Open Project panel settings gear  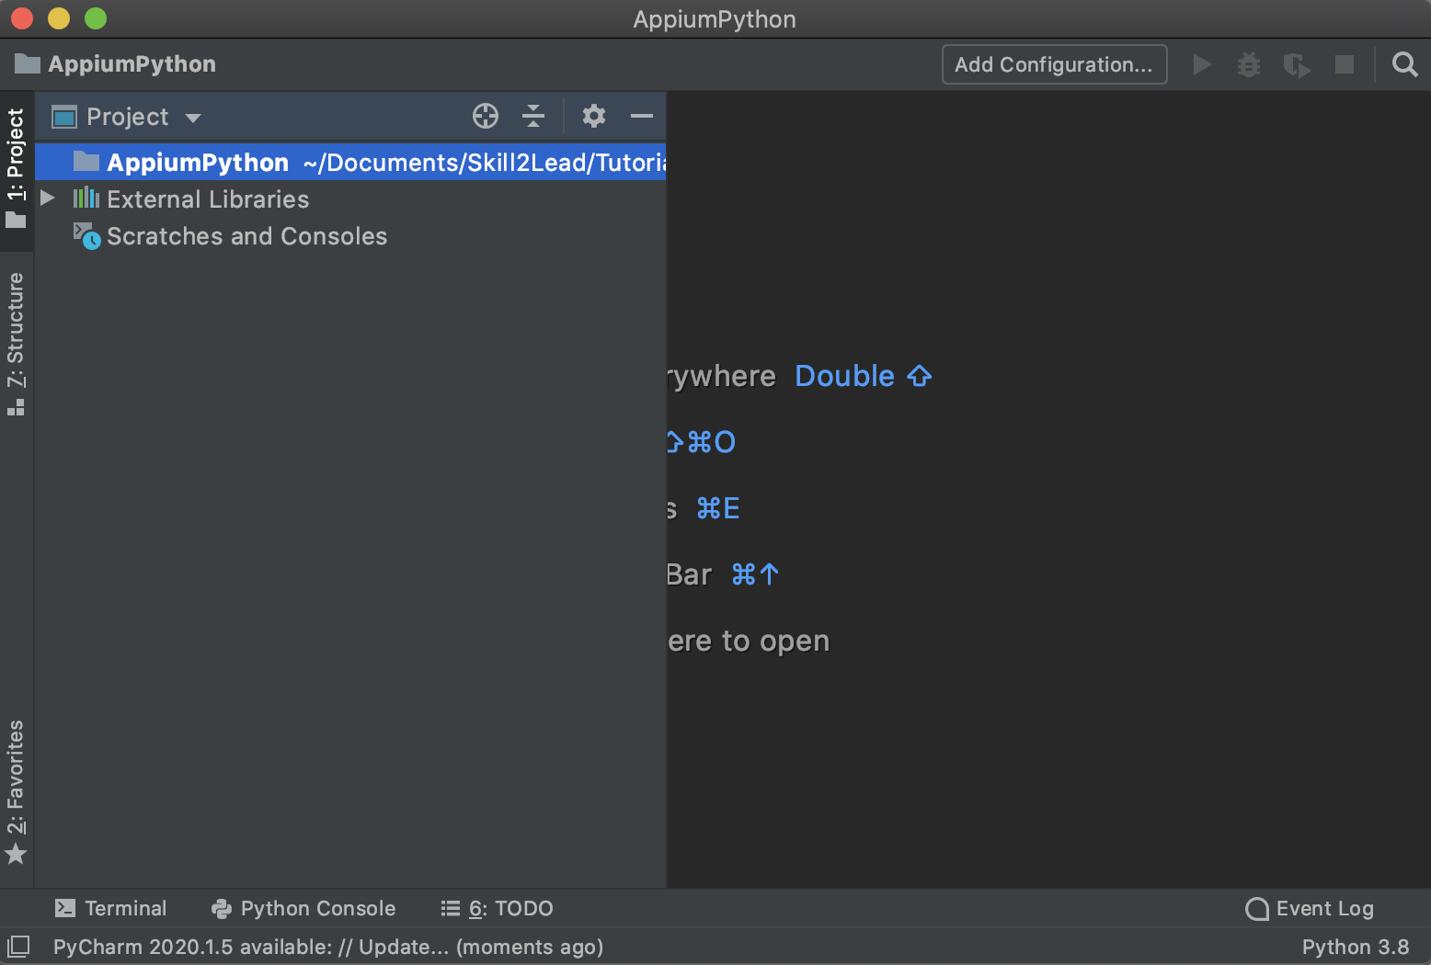pyautogui.click(x=594, y=116)
